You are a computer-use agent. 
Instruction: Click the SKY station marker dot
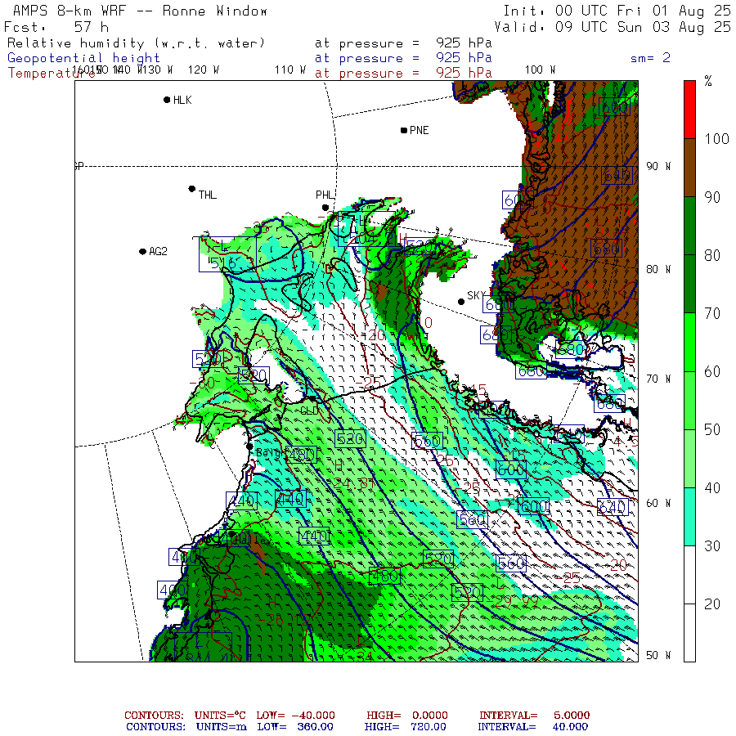(461, 301)
